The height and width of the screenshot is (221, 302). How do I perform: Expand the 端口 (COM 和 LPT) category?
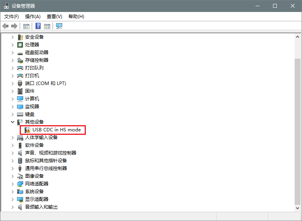click(12, 83)
